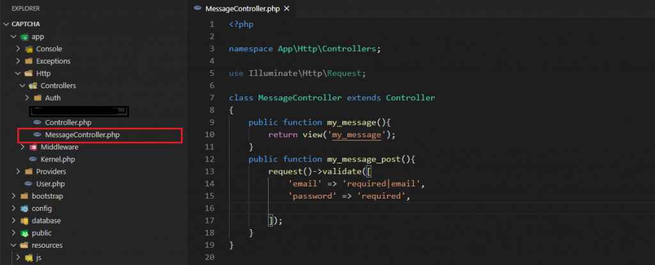
Task: Click the PHP file icon beside Kernel.php
Action: [x=33, y=159]
